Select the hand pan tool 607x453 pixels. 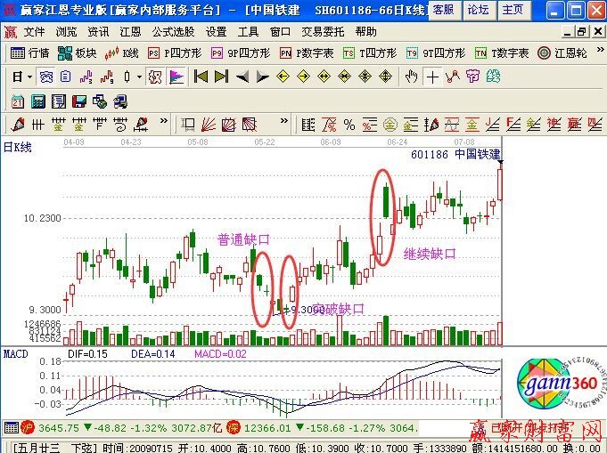click(x=410, y=77)
